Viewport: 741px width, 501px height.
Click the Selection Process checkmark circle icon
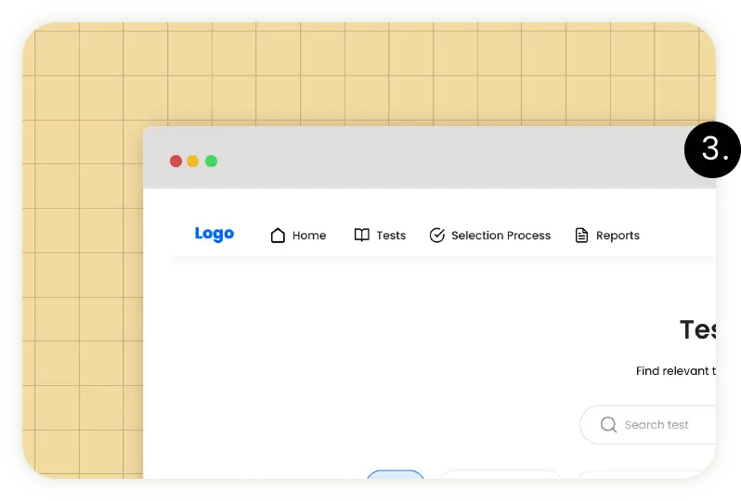[437, 236]
